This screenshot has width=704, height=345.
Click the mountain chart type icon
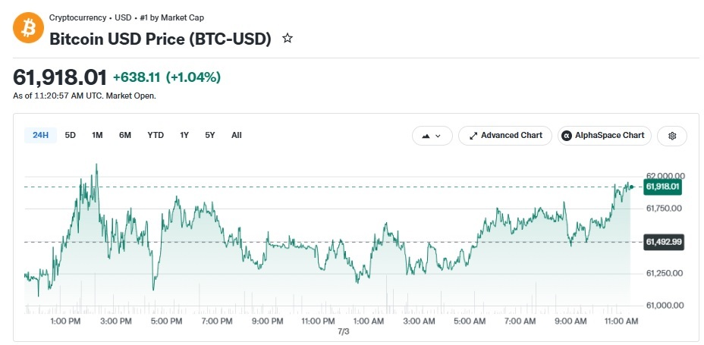coord(426,136)
